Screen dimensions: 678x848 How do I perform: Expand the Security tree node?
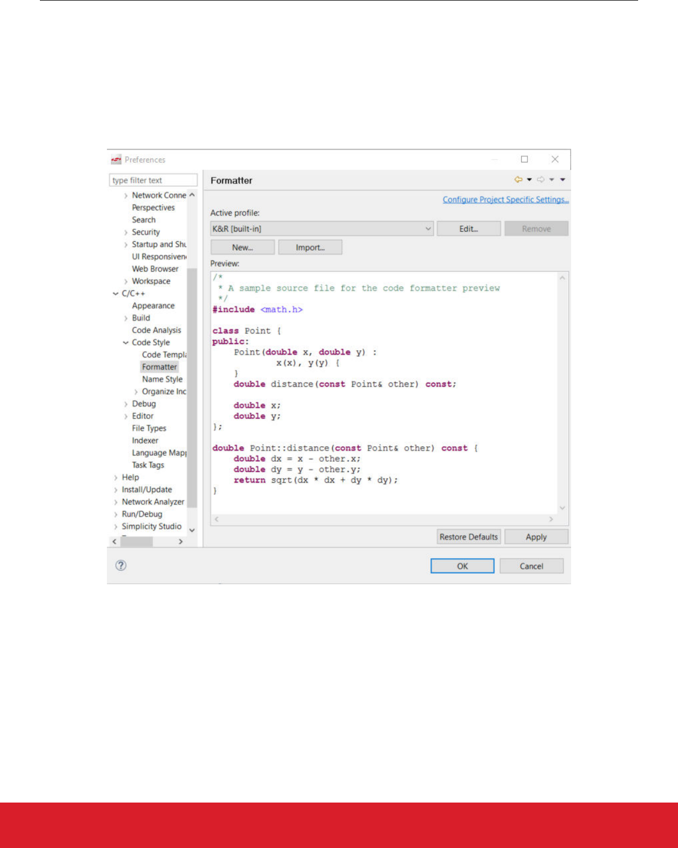click(126, 232)
